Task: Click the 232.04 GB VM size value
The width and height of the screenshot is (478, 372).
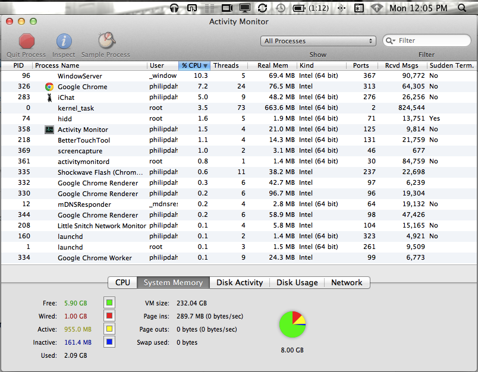Action: [x=192, y=303]
